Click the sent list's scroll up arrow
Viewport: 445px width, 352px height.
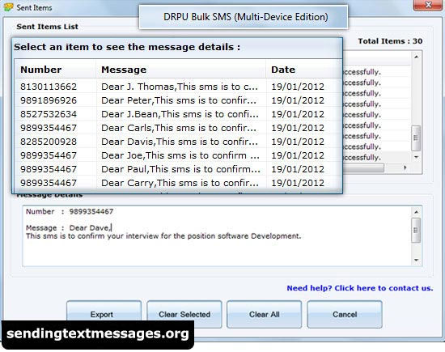416,57
